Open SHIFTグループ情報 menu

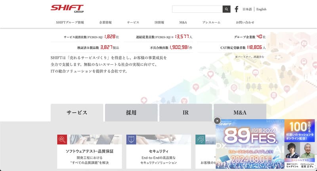coord(70,23)
